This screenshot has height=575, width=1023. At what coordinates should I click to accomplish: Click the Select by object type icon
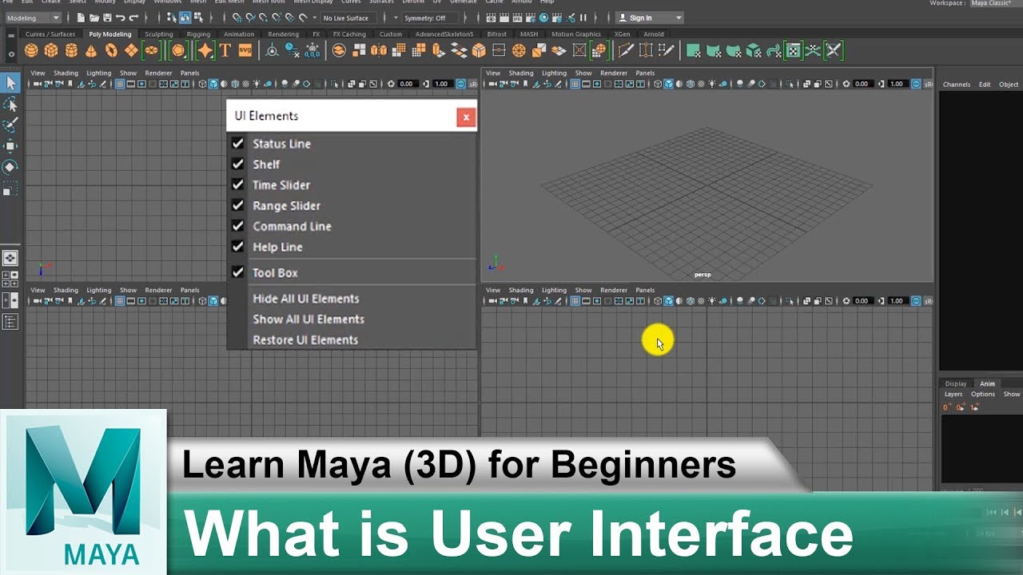pyautogui.click(x=185, y=18)
